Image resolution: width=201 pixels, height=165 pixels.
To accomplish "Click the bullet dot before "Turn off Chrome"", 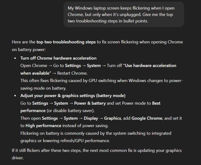I will coord(16,58).
